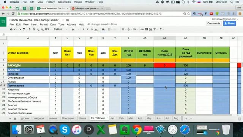Open the Jan sheet tab dropdown arrow
This screenshot has width=243, height=137.
tap(116, 118)
